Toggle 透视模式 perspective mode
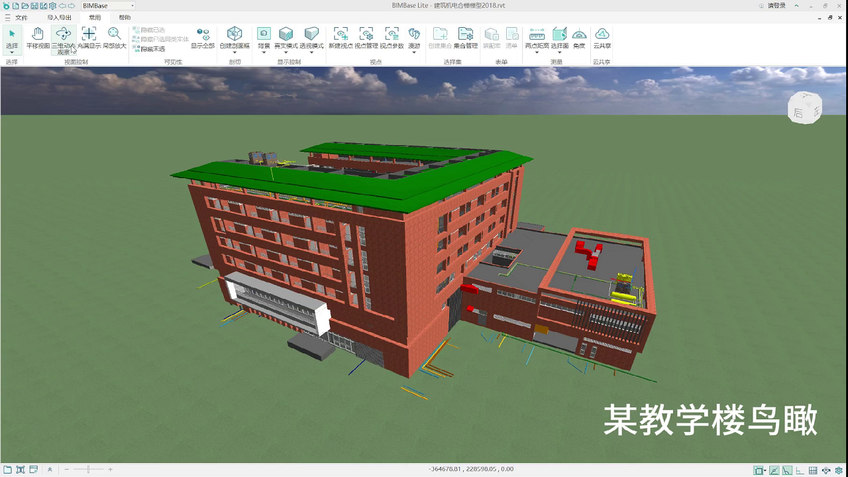Screen dimensions: 848x477 pyautogui.click(x=311, y=36)
